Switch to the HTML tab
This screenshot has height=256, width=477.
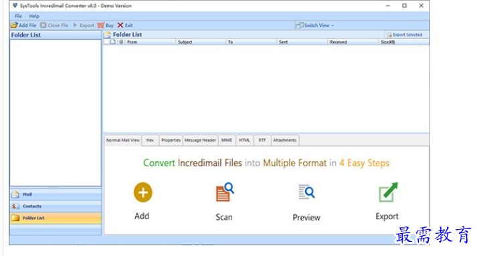244,140
